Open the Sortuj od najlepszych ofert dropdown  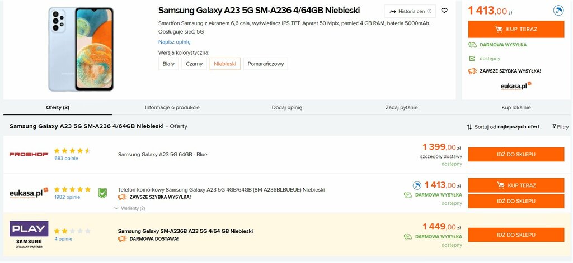tap(503, 127)
